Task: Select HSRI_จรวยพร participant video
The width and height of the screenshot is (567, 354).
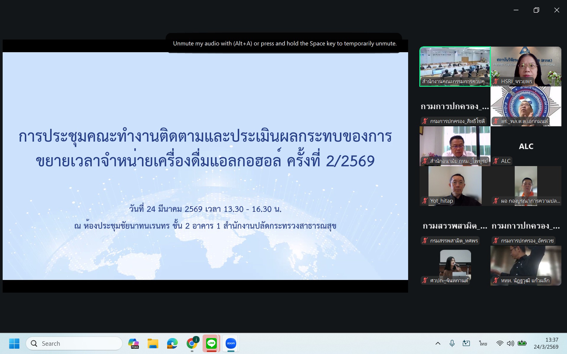Action: (x=526, y=66)
